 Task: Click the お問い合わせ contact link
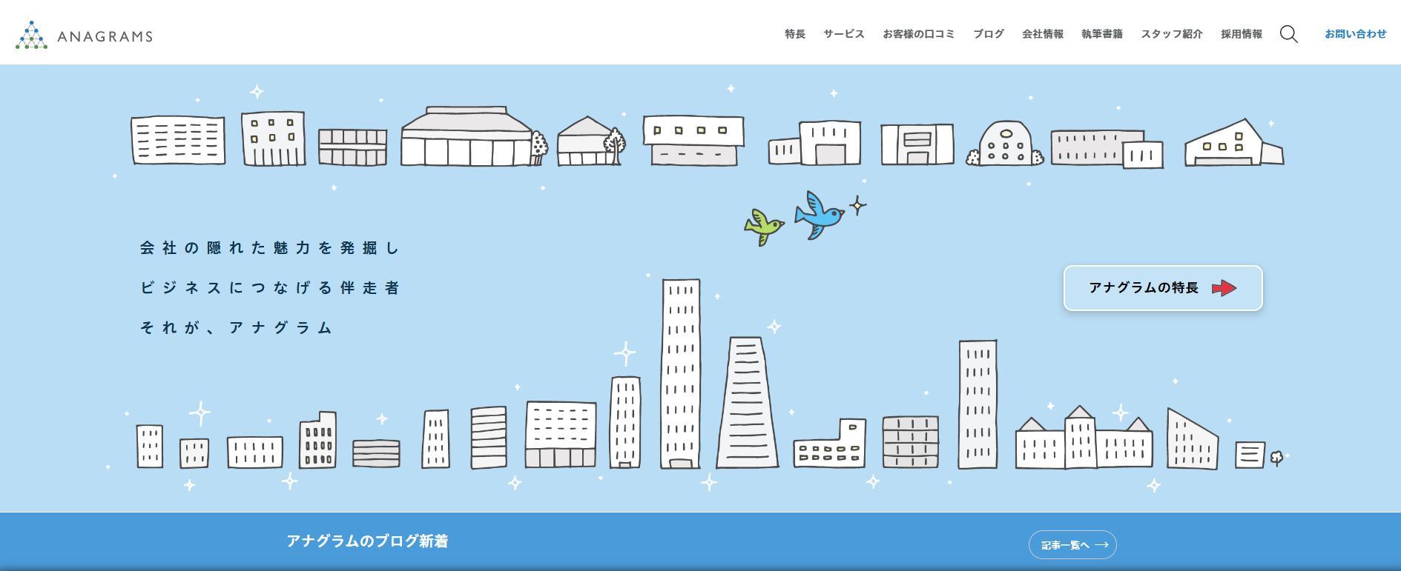coord(1356,34)
